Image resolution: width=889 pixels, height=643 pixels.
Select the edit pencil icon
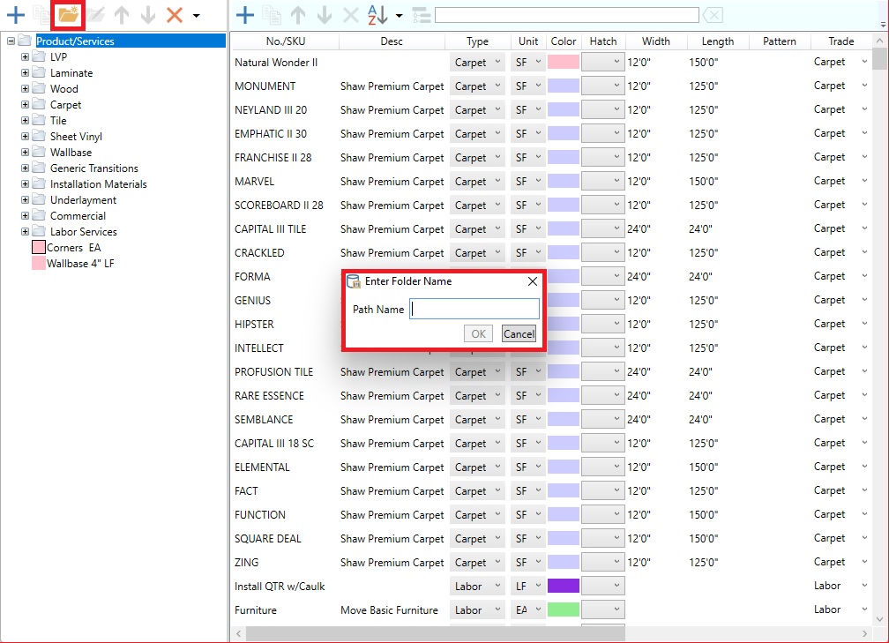[x=96, y=14]
